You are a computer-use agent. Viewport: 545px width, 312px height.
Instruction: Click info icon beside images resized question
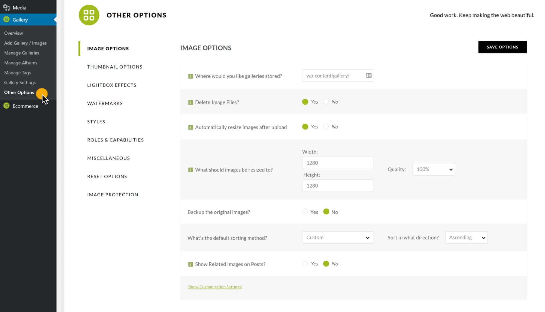tap(190, 170)
